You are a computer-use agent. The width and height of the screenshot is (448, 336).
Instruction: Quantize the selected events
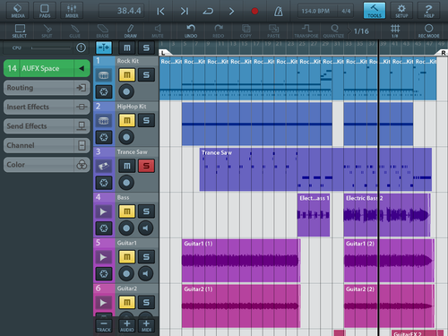pos(333,31)
